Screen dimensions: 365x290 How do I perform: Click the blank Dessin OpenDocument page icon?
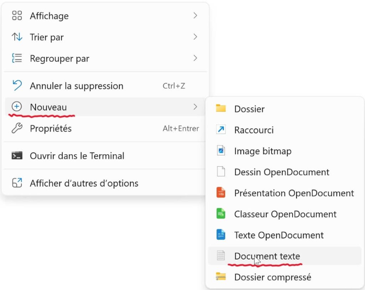[x=221, y=172]
